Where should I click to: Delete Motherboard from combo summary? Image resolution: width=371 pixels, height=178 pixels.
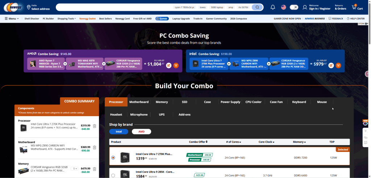click(x=95, y=148)
